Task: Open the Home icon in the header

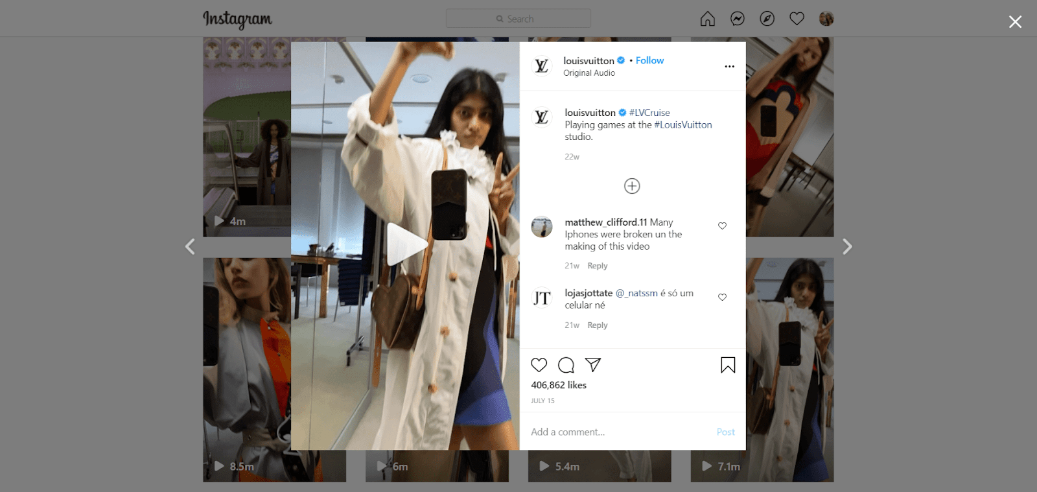Action: [708, 19]
